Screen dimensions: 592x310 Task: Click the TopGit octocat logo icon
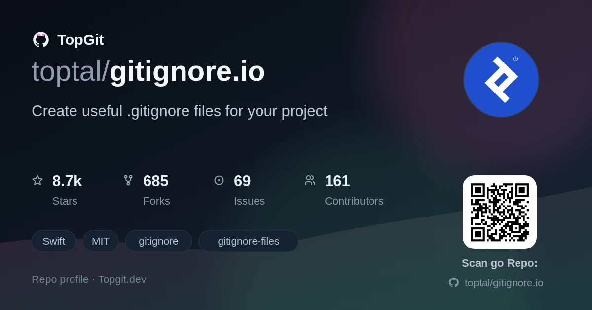click(41, 40)
